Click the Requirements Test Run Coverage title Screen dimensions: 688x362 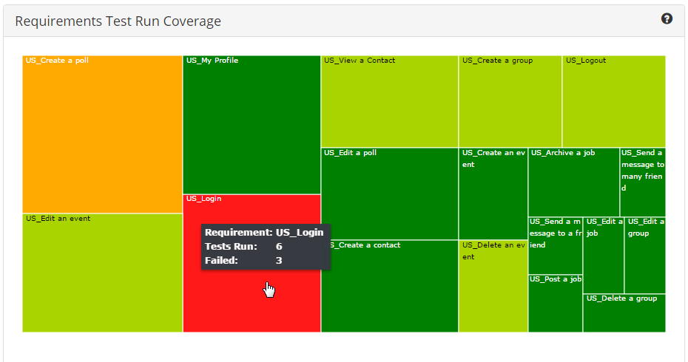(x=118, y=21)
